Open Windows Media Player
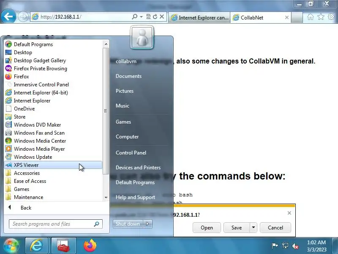 click(x=53, y=149)
